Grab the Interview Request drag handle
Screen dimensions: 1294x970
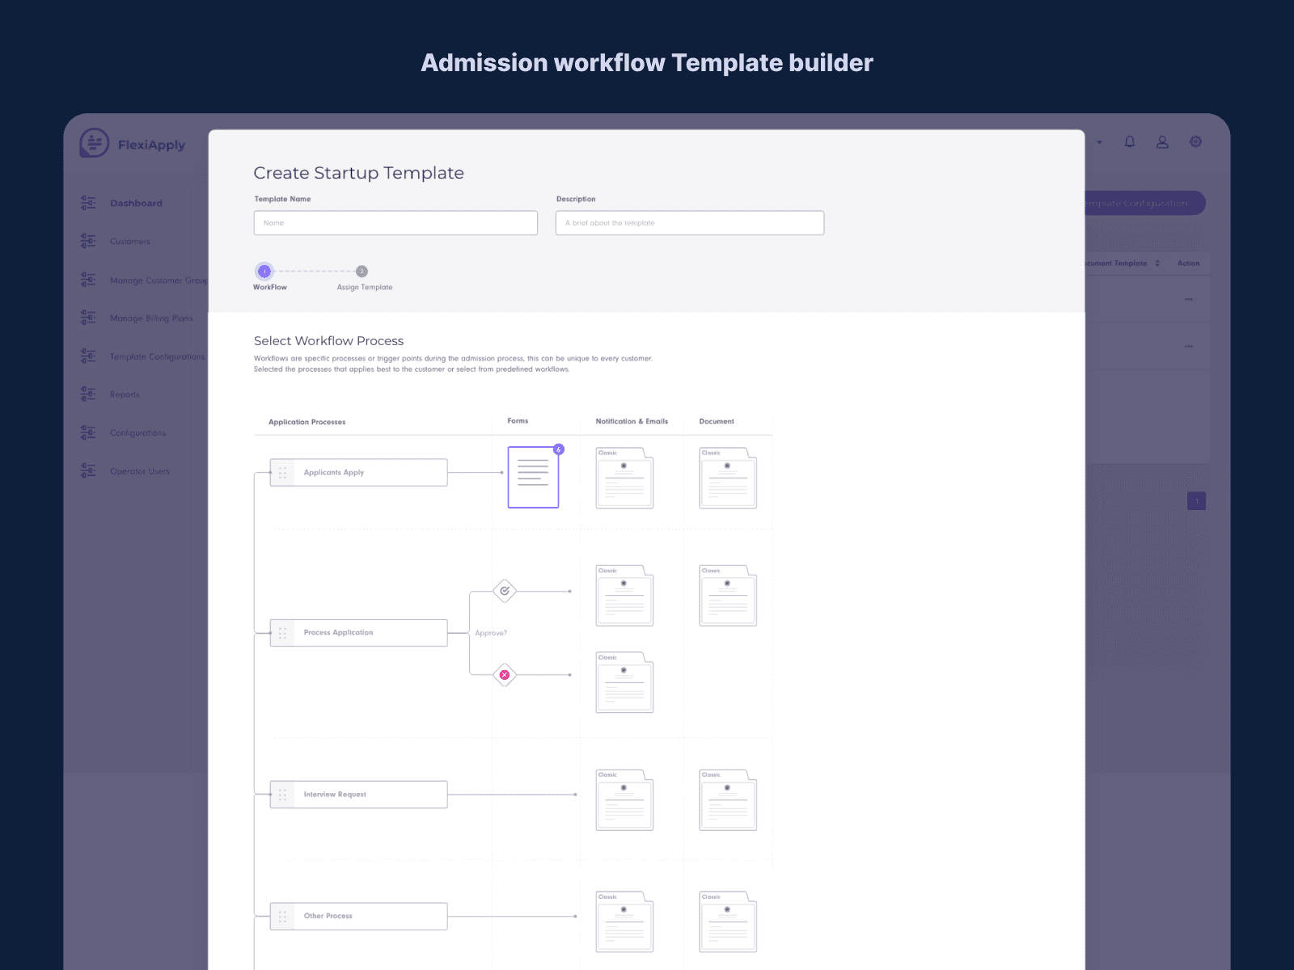click(282, 795)
